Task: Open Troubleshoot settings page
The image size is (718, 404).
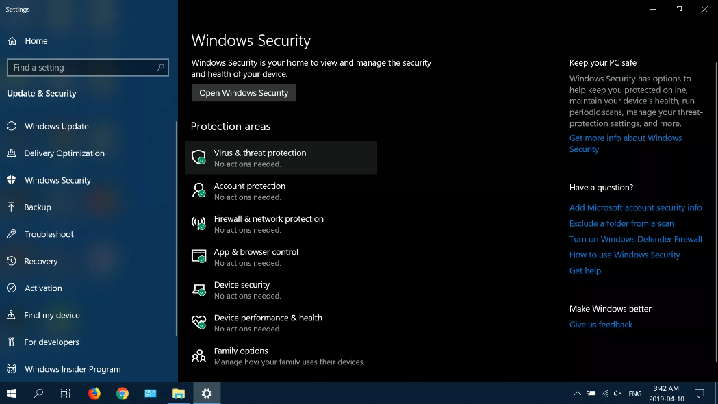Action: pos(49,234)
